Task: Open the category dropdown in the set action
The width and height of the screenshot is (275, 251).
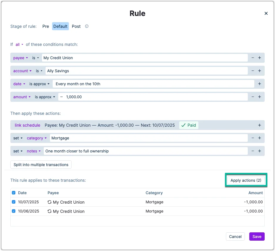Action: click(x=36, y=138)
